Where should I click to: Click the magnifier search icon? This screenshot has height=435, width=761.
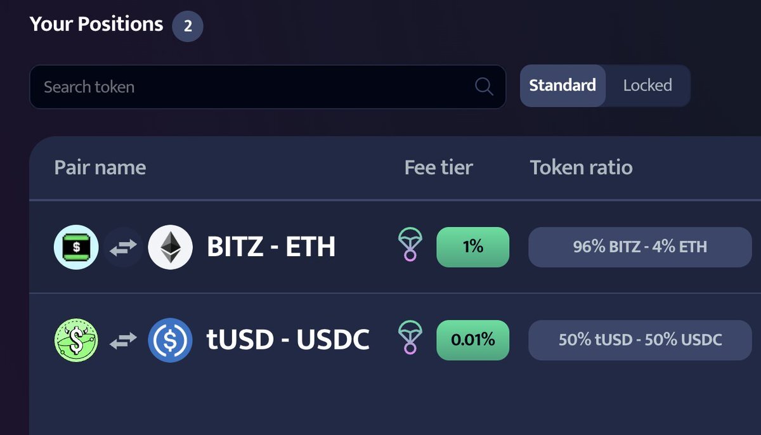(484, 87)
